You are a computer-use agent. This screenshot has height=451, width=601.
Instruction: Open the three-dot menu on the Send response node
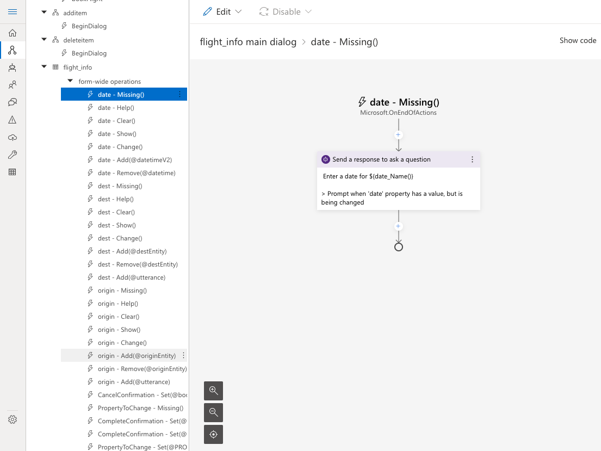[473, 159]
